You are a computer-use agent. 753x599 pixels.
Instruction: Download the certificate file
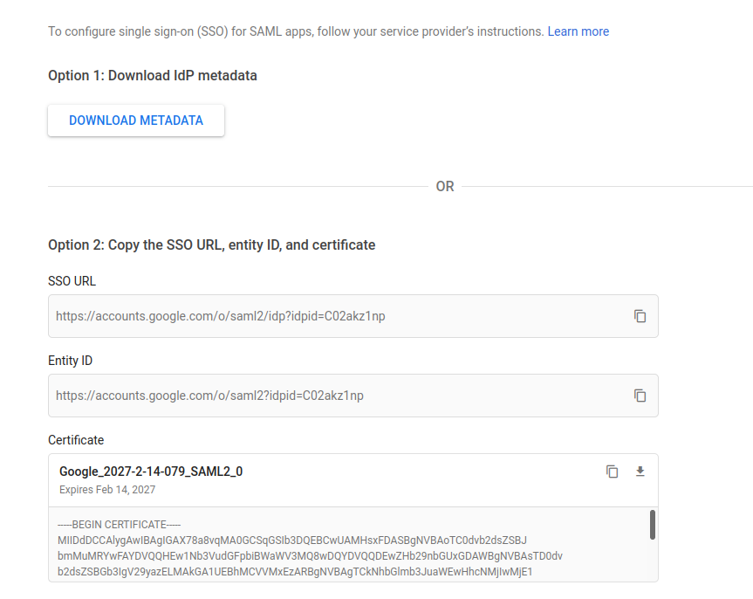640,472
